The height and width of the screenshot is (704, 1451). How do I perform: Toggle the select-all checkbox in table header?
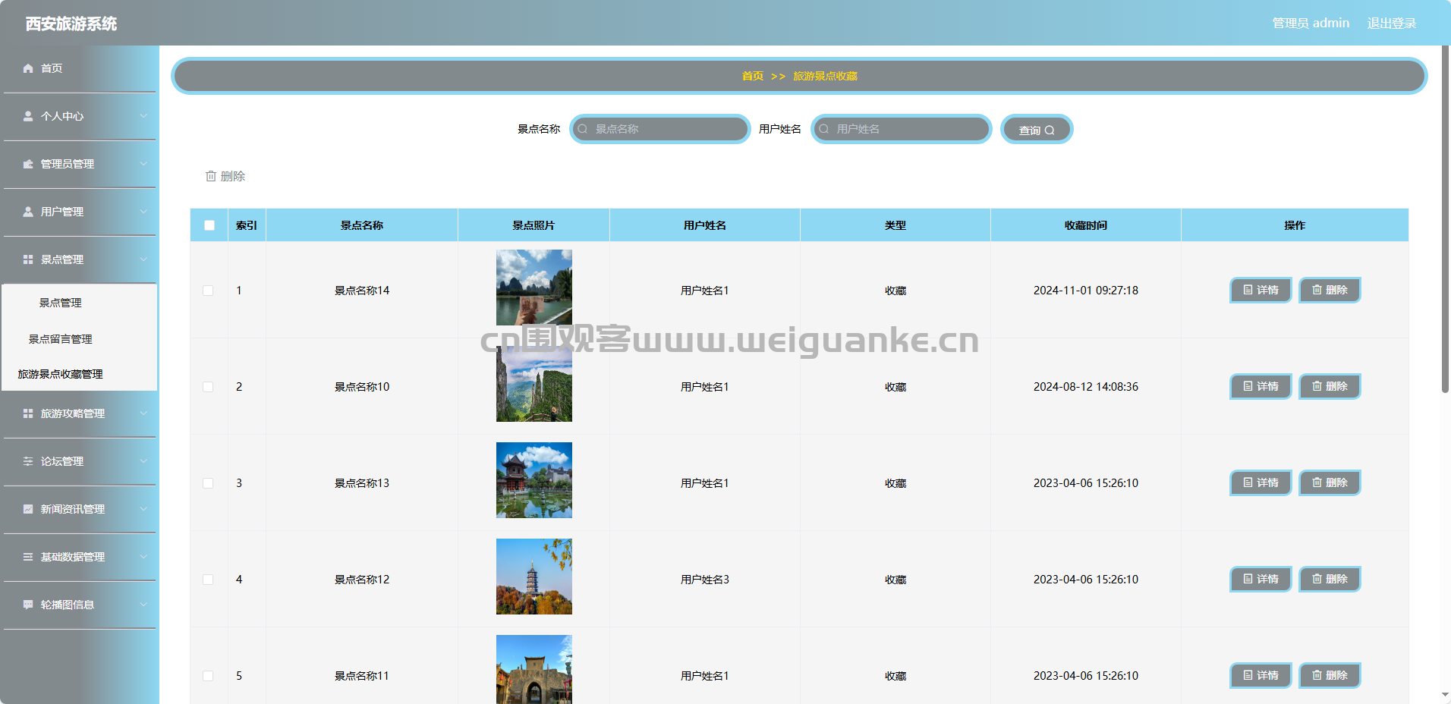[209, 225]
